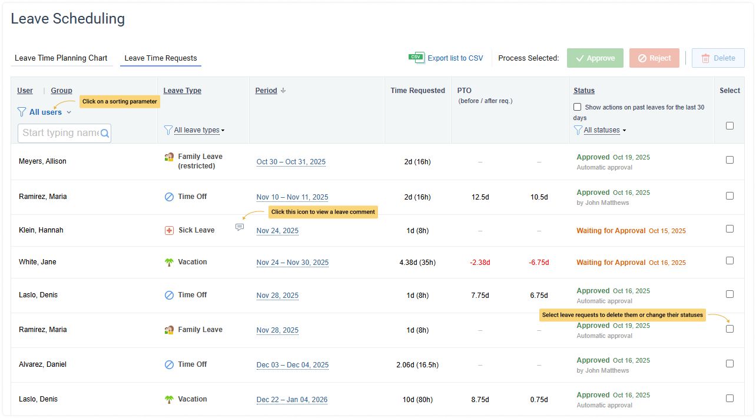Click the Start typing name search field

coord(59,133)
